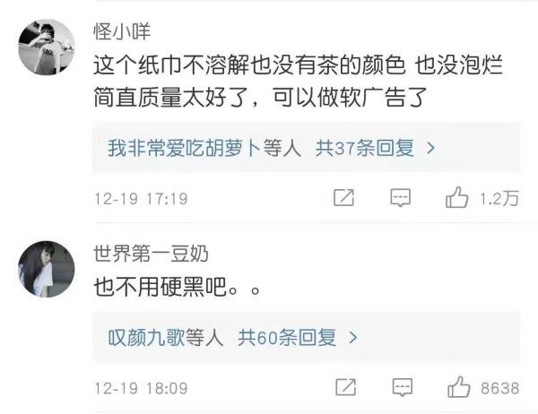
Task: Click 共60条回复 text
Action: tap(287, 338)
